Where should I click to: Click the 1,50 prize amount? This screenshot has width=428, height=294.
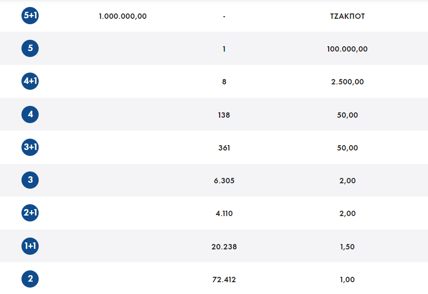(x=347, y=247)
